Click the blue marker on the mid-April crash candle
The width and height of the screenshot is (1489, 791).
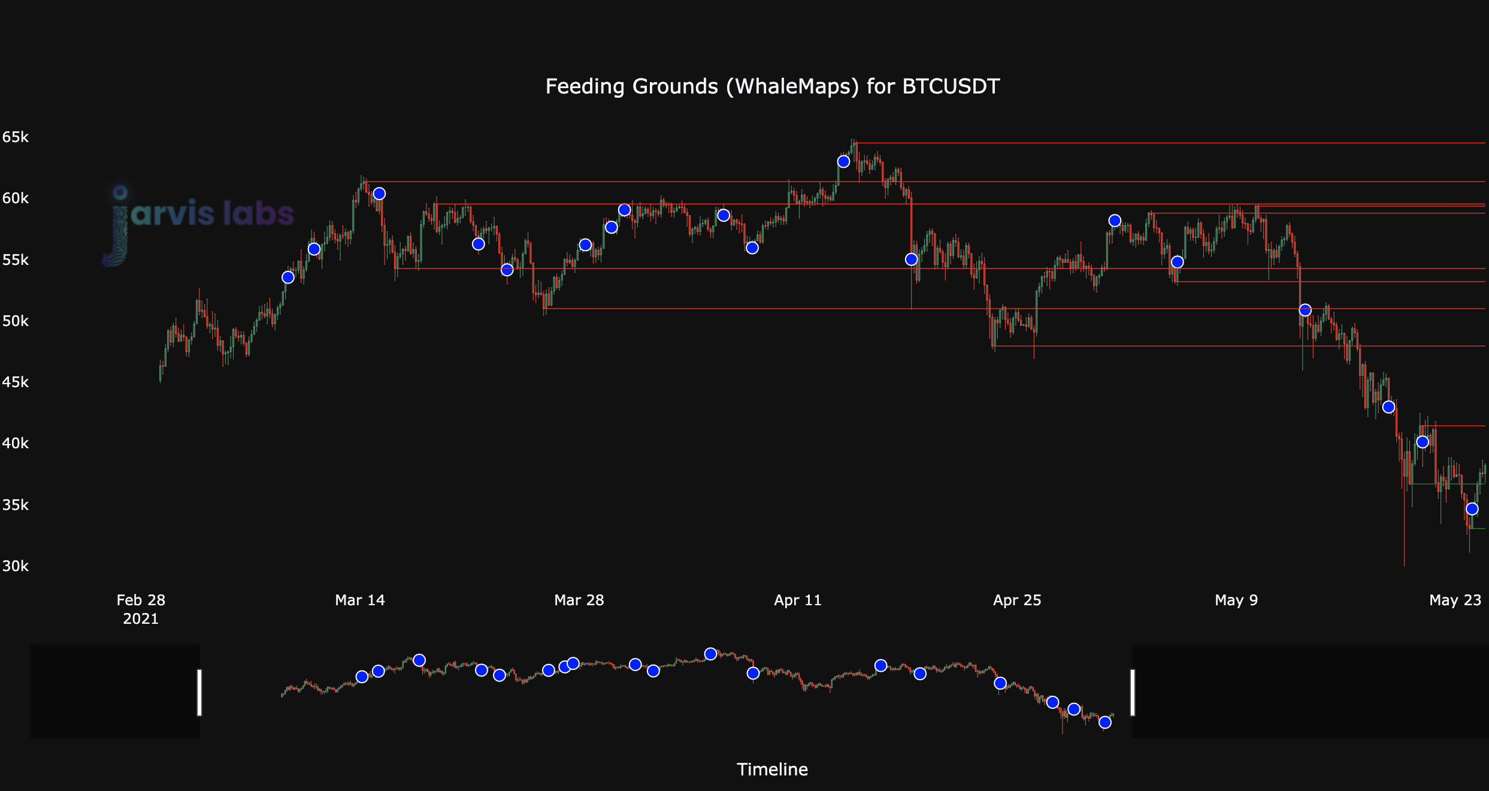click(911, 259)
